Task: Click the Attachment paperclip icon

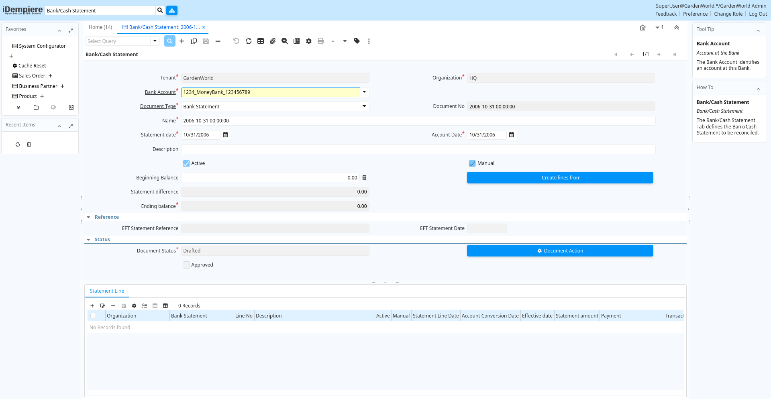Action: [273, 41]
